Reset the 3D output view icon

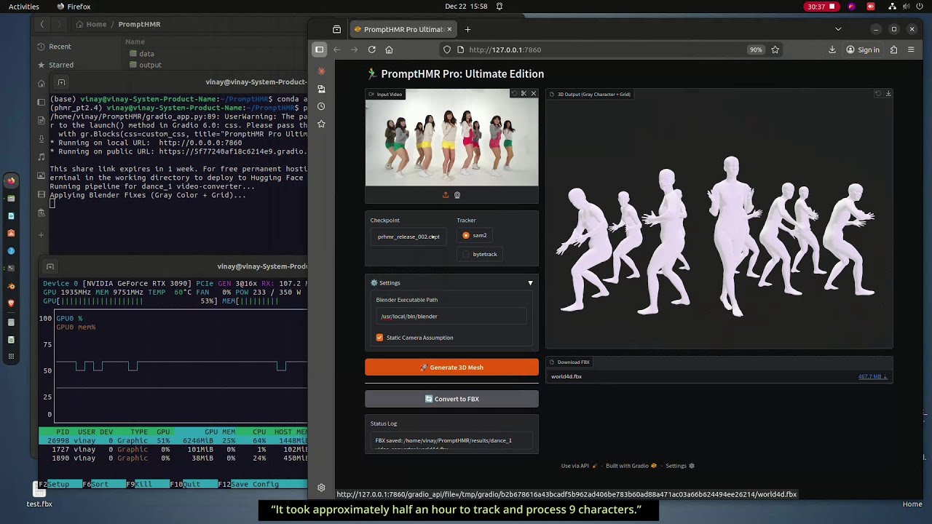(x=878, y=93)
